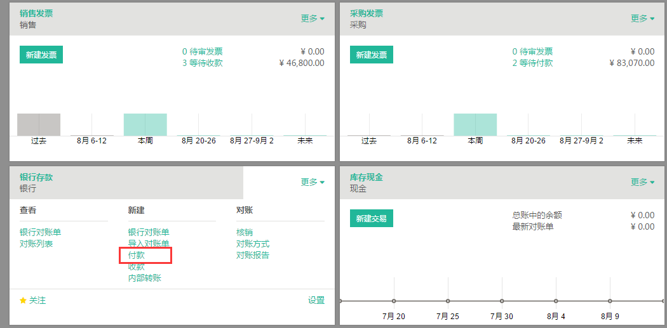
Task: Open the 3 等待收款 link
Action: (x=203, y=63)
